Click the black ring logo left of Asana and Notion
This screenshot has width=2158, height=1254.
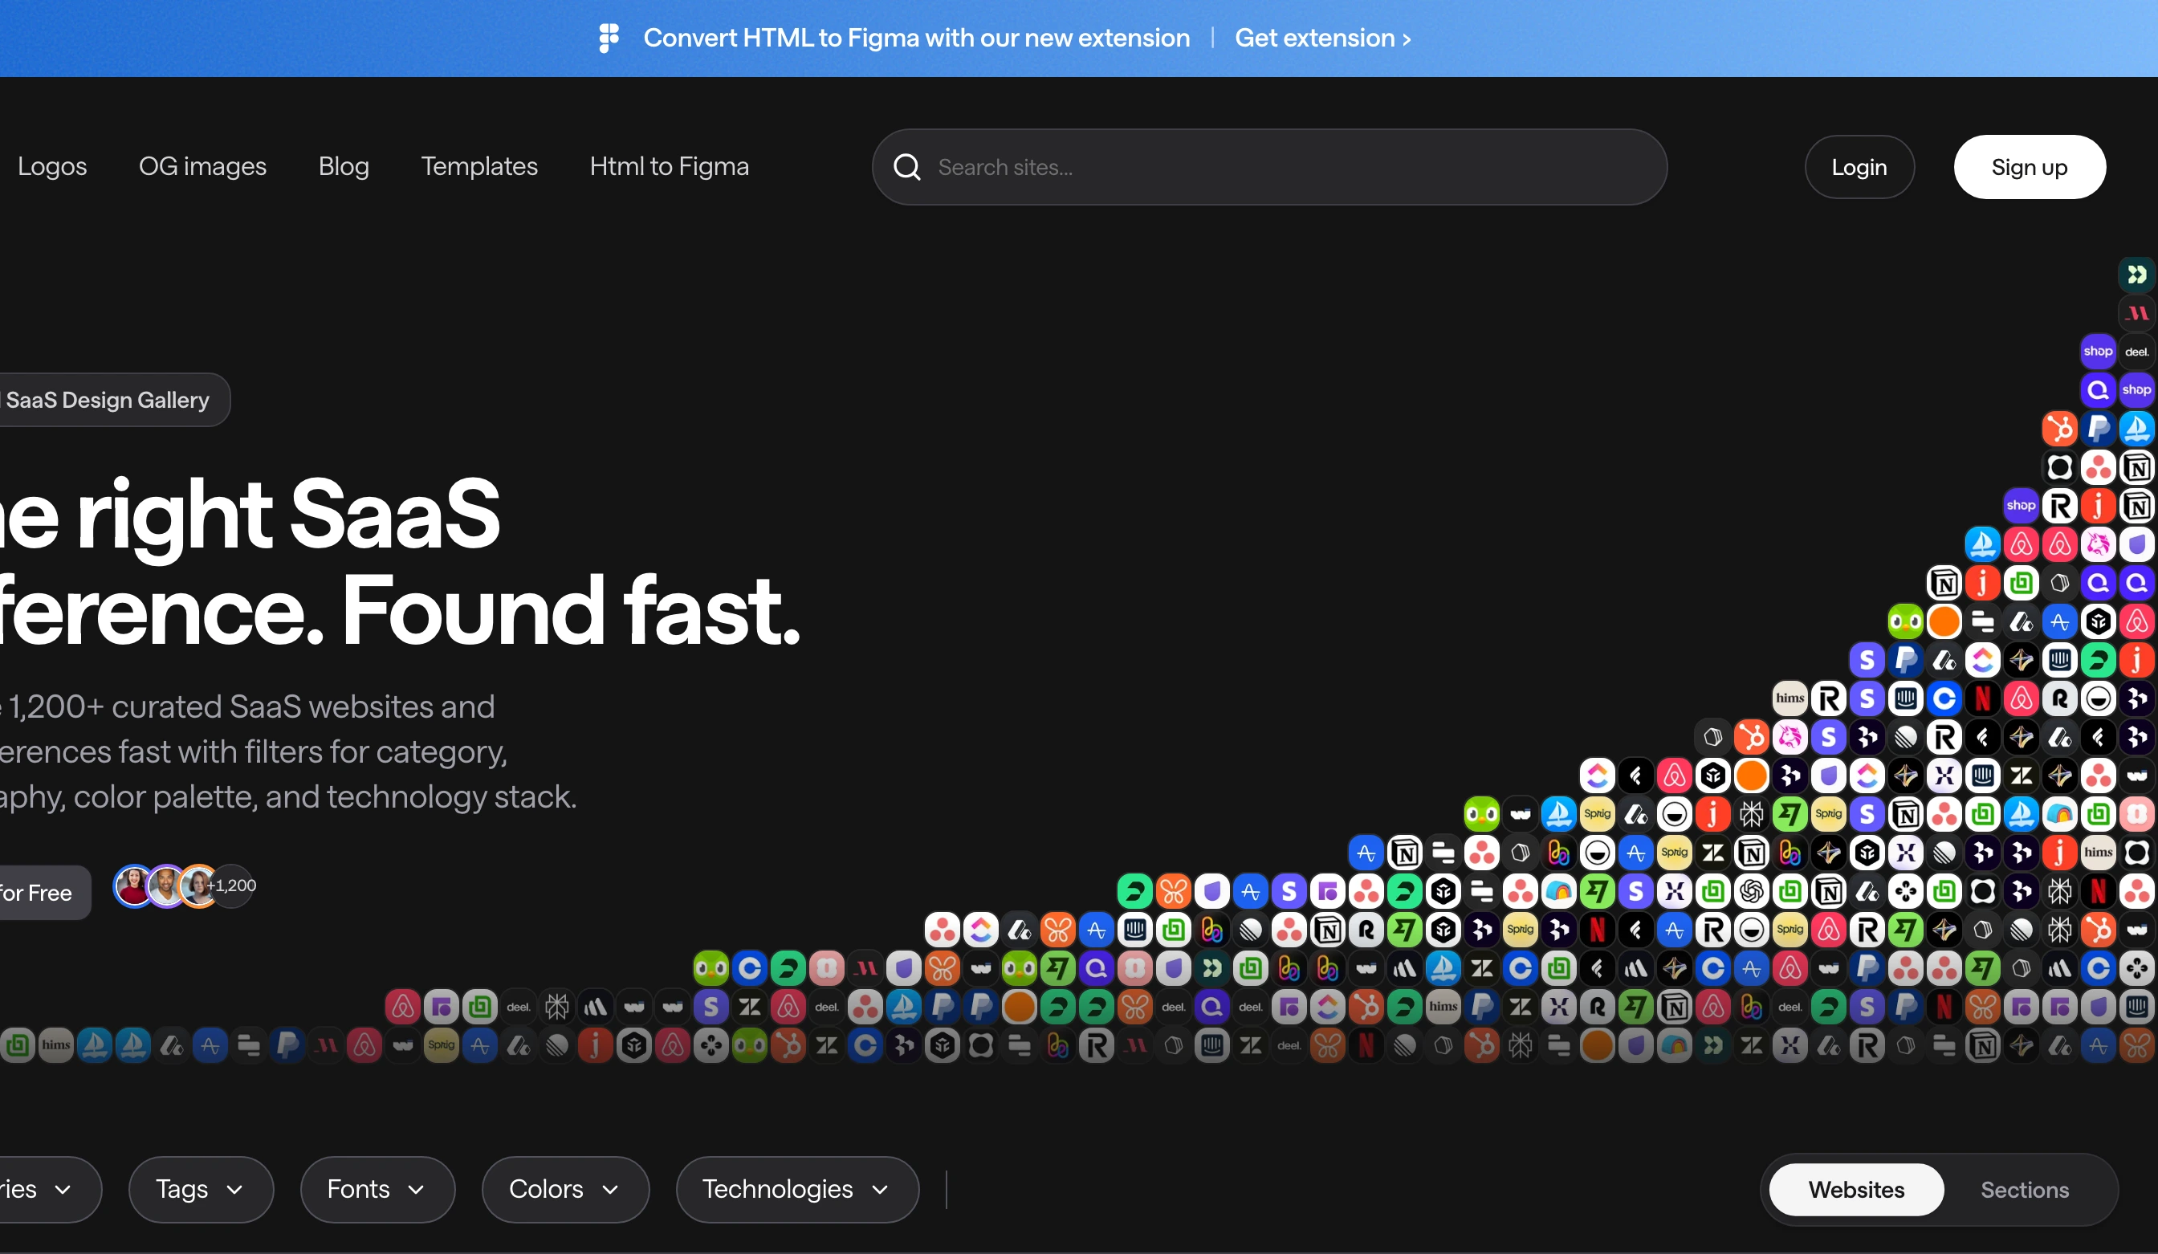2059,466
